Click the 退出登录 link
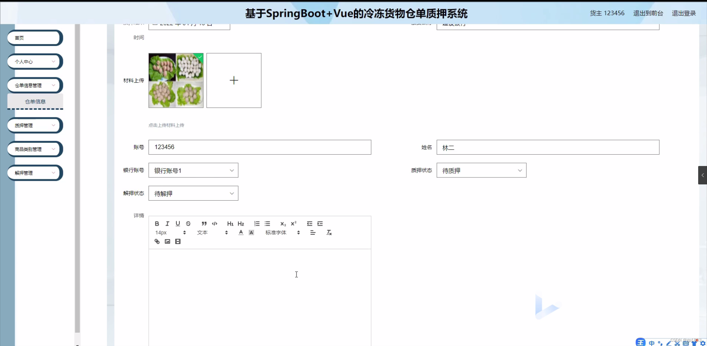The height and width of the screenshot is (346, 707). click(684, 13)
